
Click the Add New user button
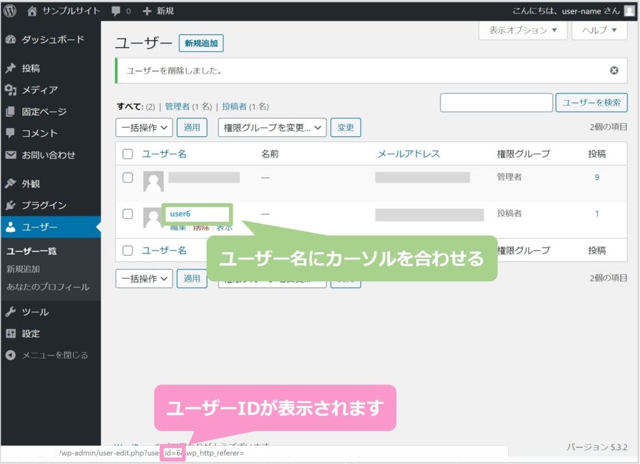(x=201, y=43)
